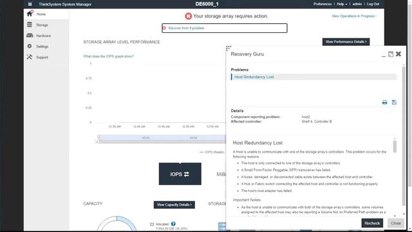Click the save icon in Recovery Guru
The height and width of the screenshot is (232, 412).
coord(394,102)
